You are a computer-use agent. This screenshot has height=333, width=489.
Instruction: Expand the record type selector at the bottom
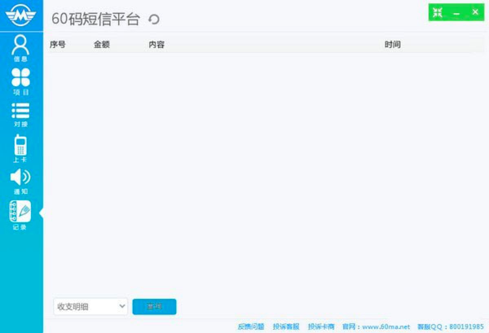pyautogui.click(x=90, y=307)
